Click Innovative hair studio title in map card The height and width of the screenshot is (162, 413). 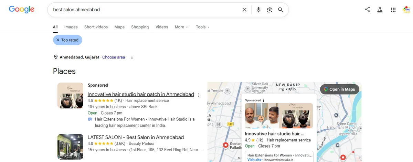tap(275, 133)
